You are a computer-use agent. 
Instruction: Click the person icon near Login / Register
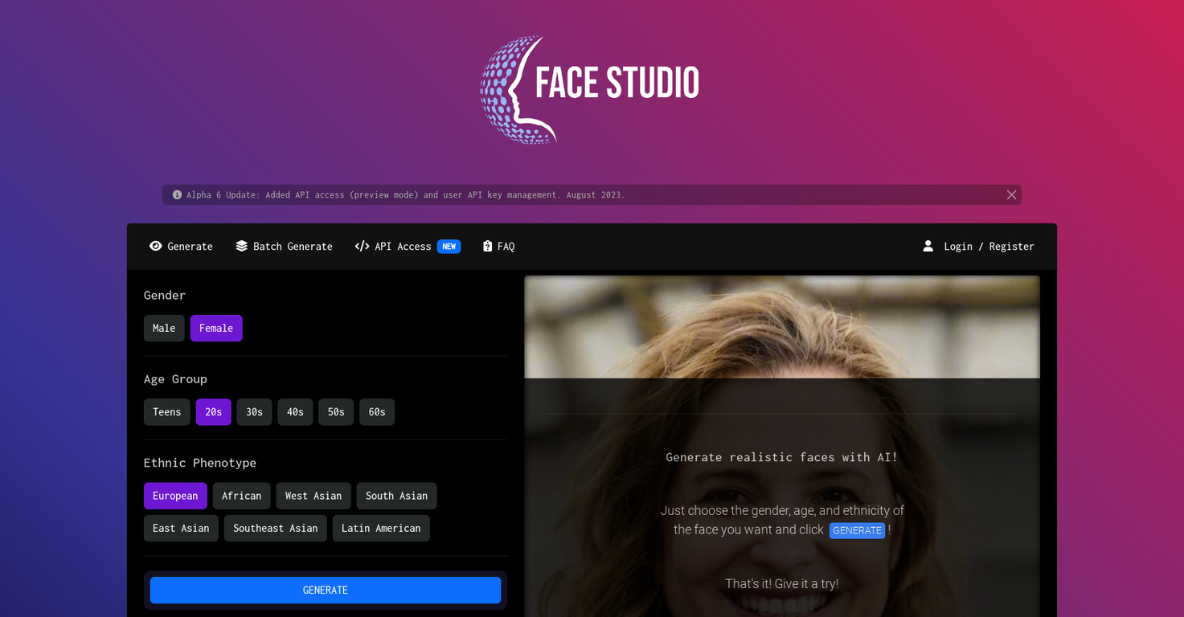pos(928,246)
